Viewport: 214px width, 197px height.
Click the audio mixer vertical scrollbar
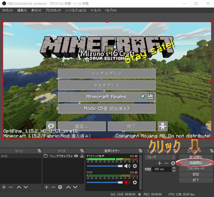click(x=141, y=172)
